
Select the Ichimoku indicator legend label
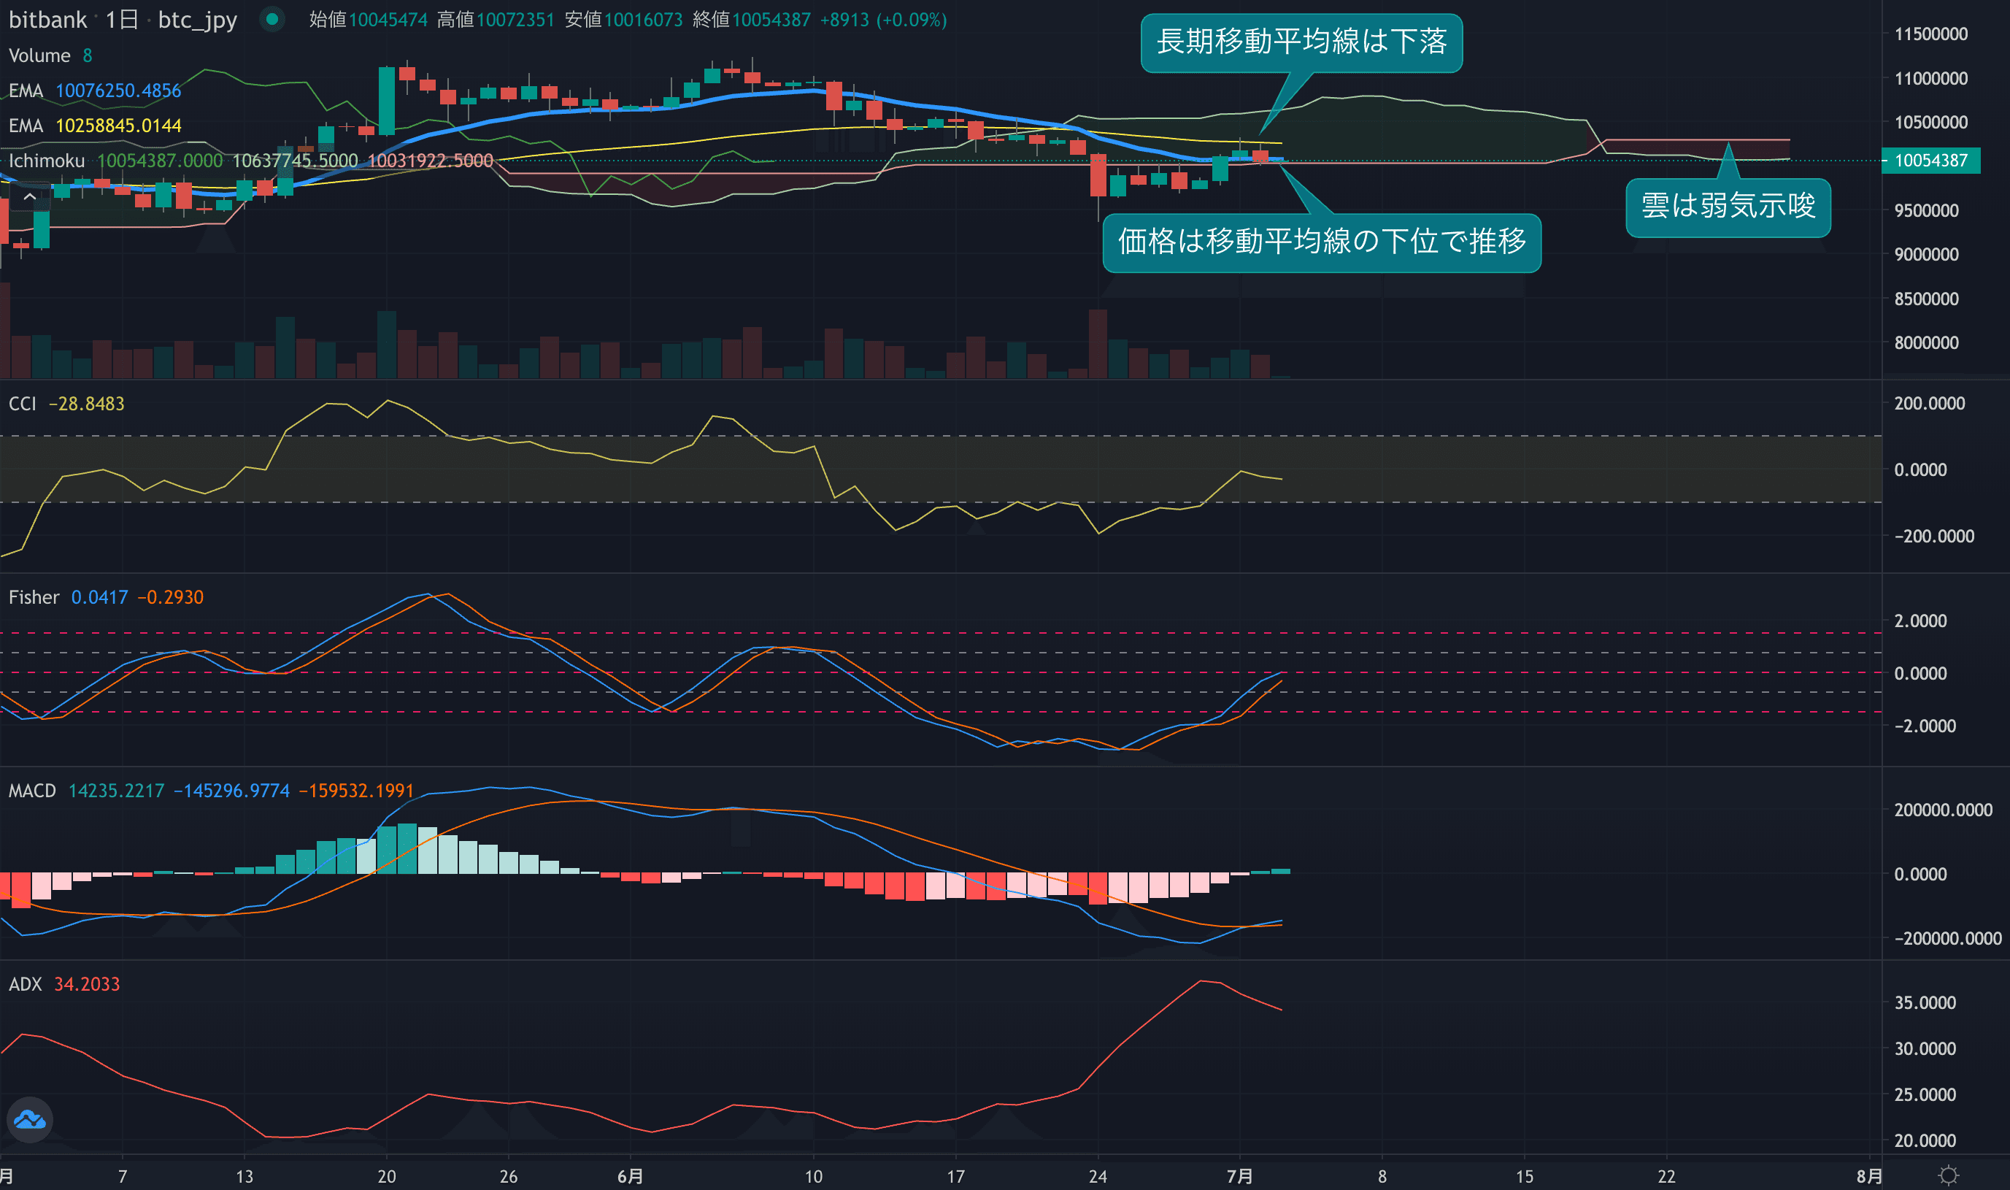pyautogui.click(x=47, y=161)
